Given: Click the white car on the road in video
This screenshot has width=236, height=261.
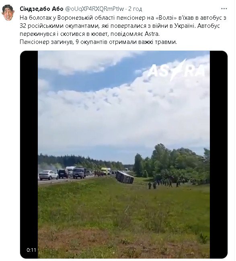Looking at the screenshot, I should point(49,175).
